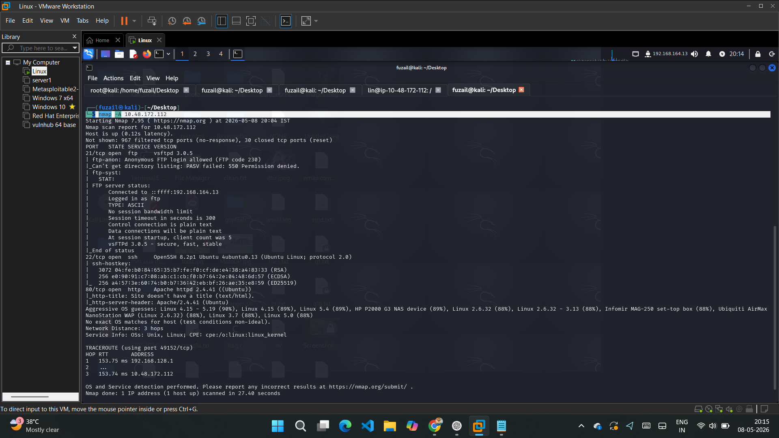779x438 pixels.
Task: Switch to Kali workspace 2
Action: 195,54
